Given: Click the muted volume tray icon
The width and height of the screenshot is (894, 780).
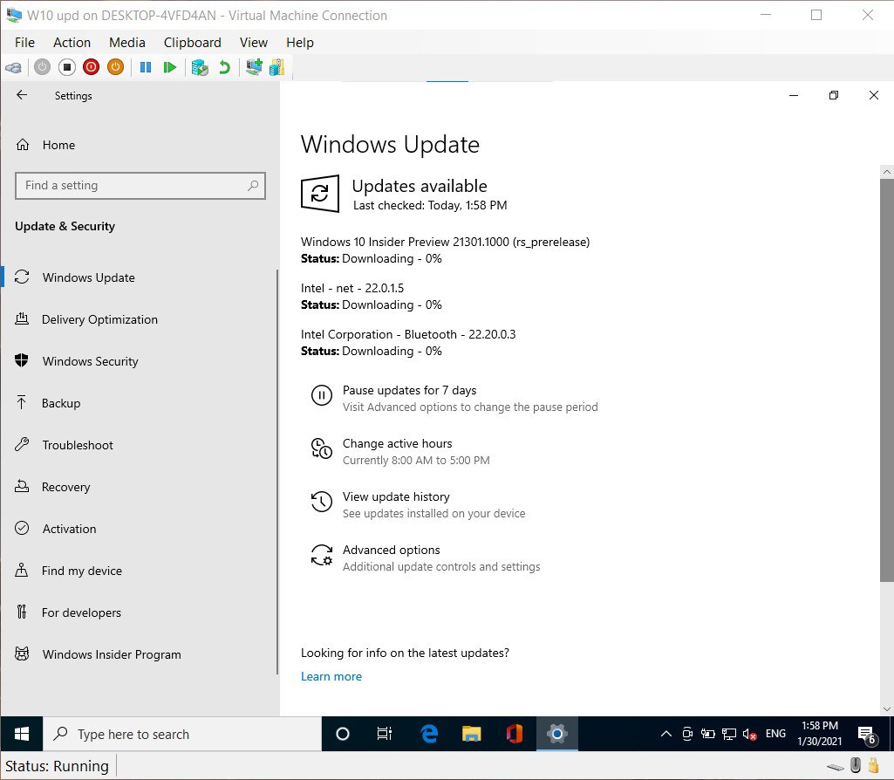Looking at the screenshot, I should [x=750, y=735].
